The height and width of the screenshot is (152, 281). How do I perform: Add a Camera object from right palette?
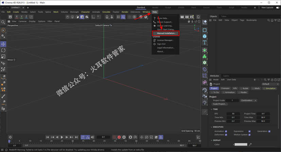pyautogui.click(x=205, y=96)
